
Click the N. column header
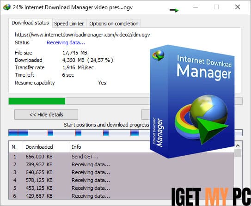coord(16,147)
